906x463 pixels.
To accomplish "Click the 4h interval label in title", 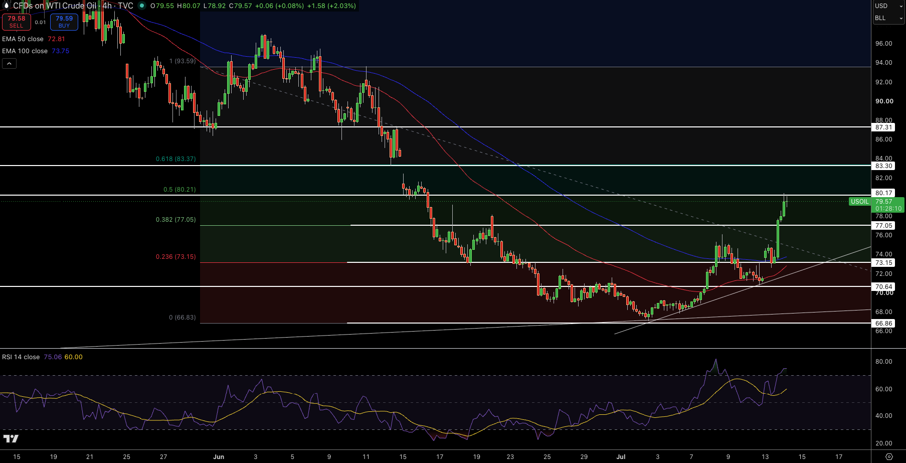I will [x=107, y=6].
